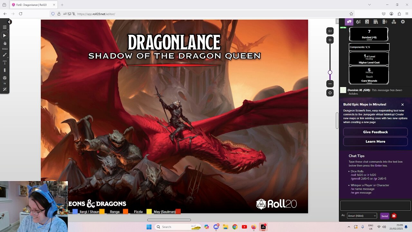Image resolution: width=412 pixels, height=232 pixels.
Task: Click the zoom-to-fit target icon
Action: tap(330, 93)
